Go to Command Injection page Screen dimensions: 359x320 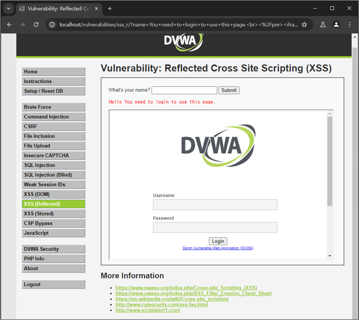54,117
